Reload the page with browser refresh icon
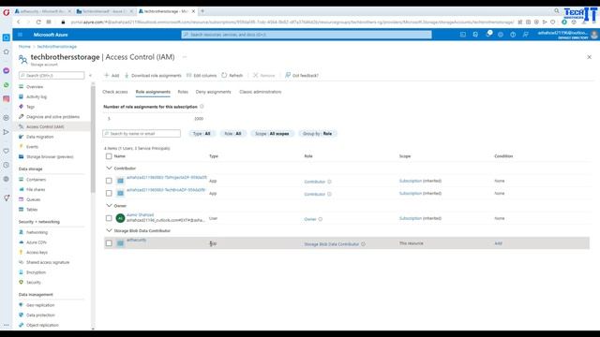Screen dimensions: 600x337 pyautogui.click(x=38, y=22)
